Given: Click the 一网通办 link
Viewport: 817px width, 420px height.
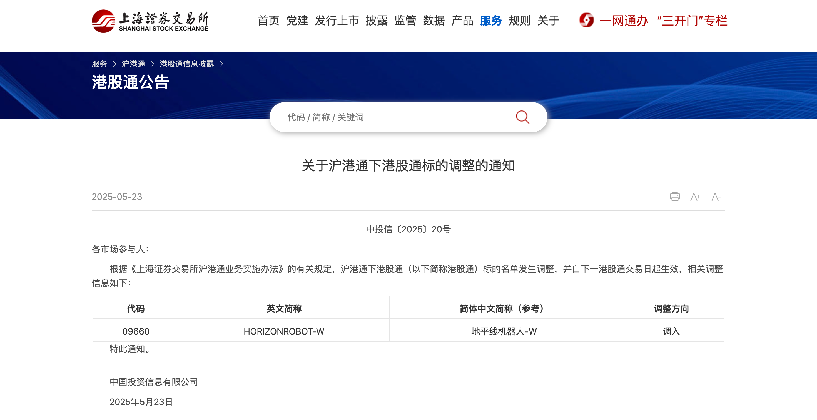Looking at the screenshot, I should [624, 21].
